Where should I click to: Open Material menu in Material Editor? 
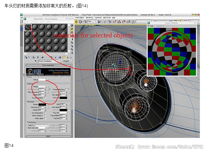(27, 22)
